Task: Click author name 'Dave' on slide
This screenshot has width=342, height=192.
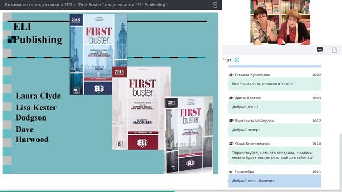Action: pyautogui.click(x=25, y=130)
